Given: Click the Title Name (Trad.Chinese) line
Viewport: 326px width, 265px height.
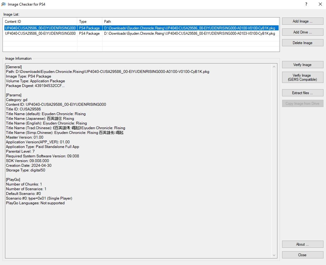Looking at the screenshot, I should pyautogui.click(x=66, y=128).
